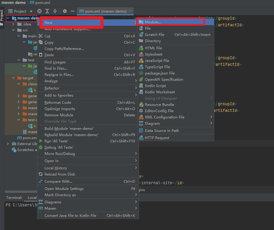Open the Analyze submenu
Screen dimensions: 274x230
(x=88, y=81)
